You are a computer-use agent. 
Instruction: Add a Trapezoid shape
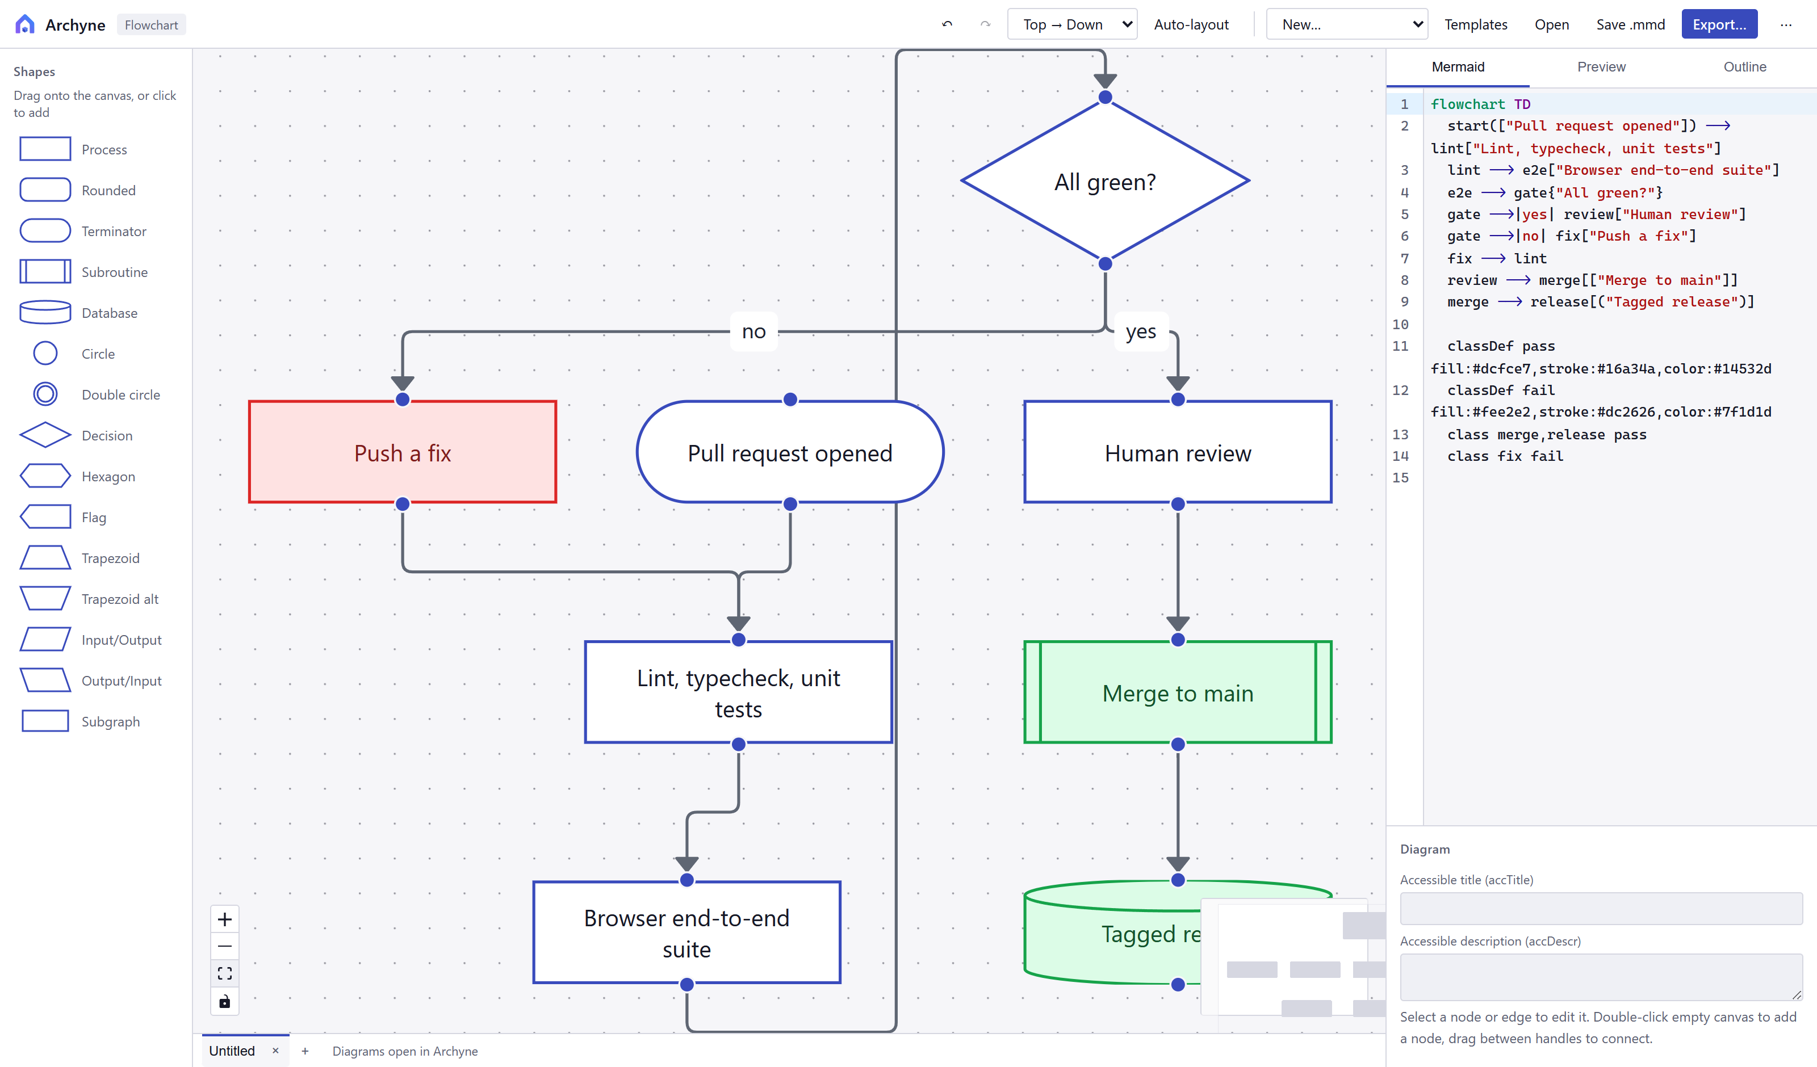point(95,558)
